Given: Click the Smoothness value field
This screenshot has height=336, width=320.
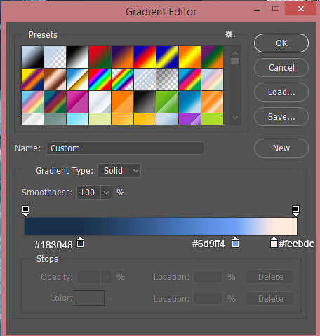Looking at the screenshot, I should tap(89, 192).
